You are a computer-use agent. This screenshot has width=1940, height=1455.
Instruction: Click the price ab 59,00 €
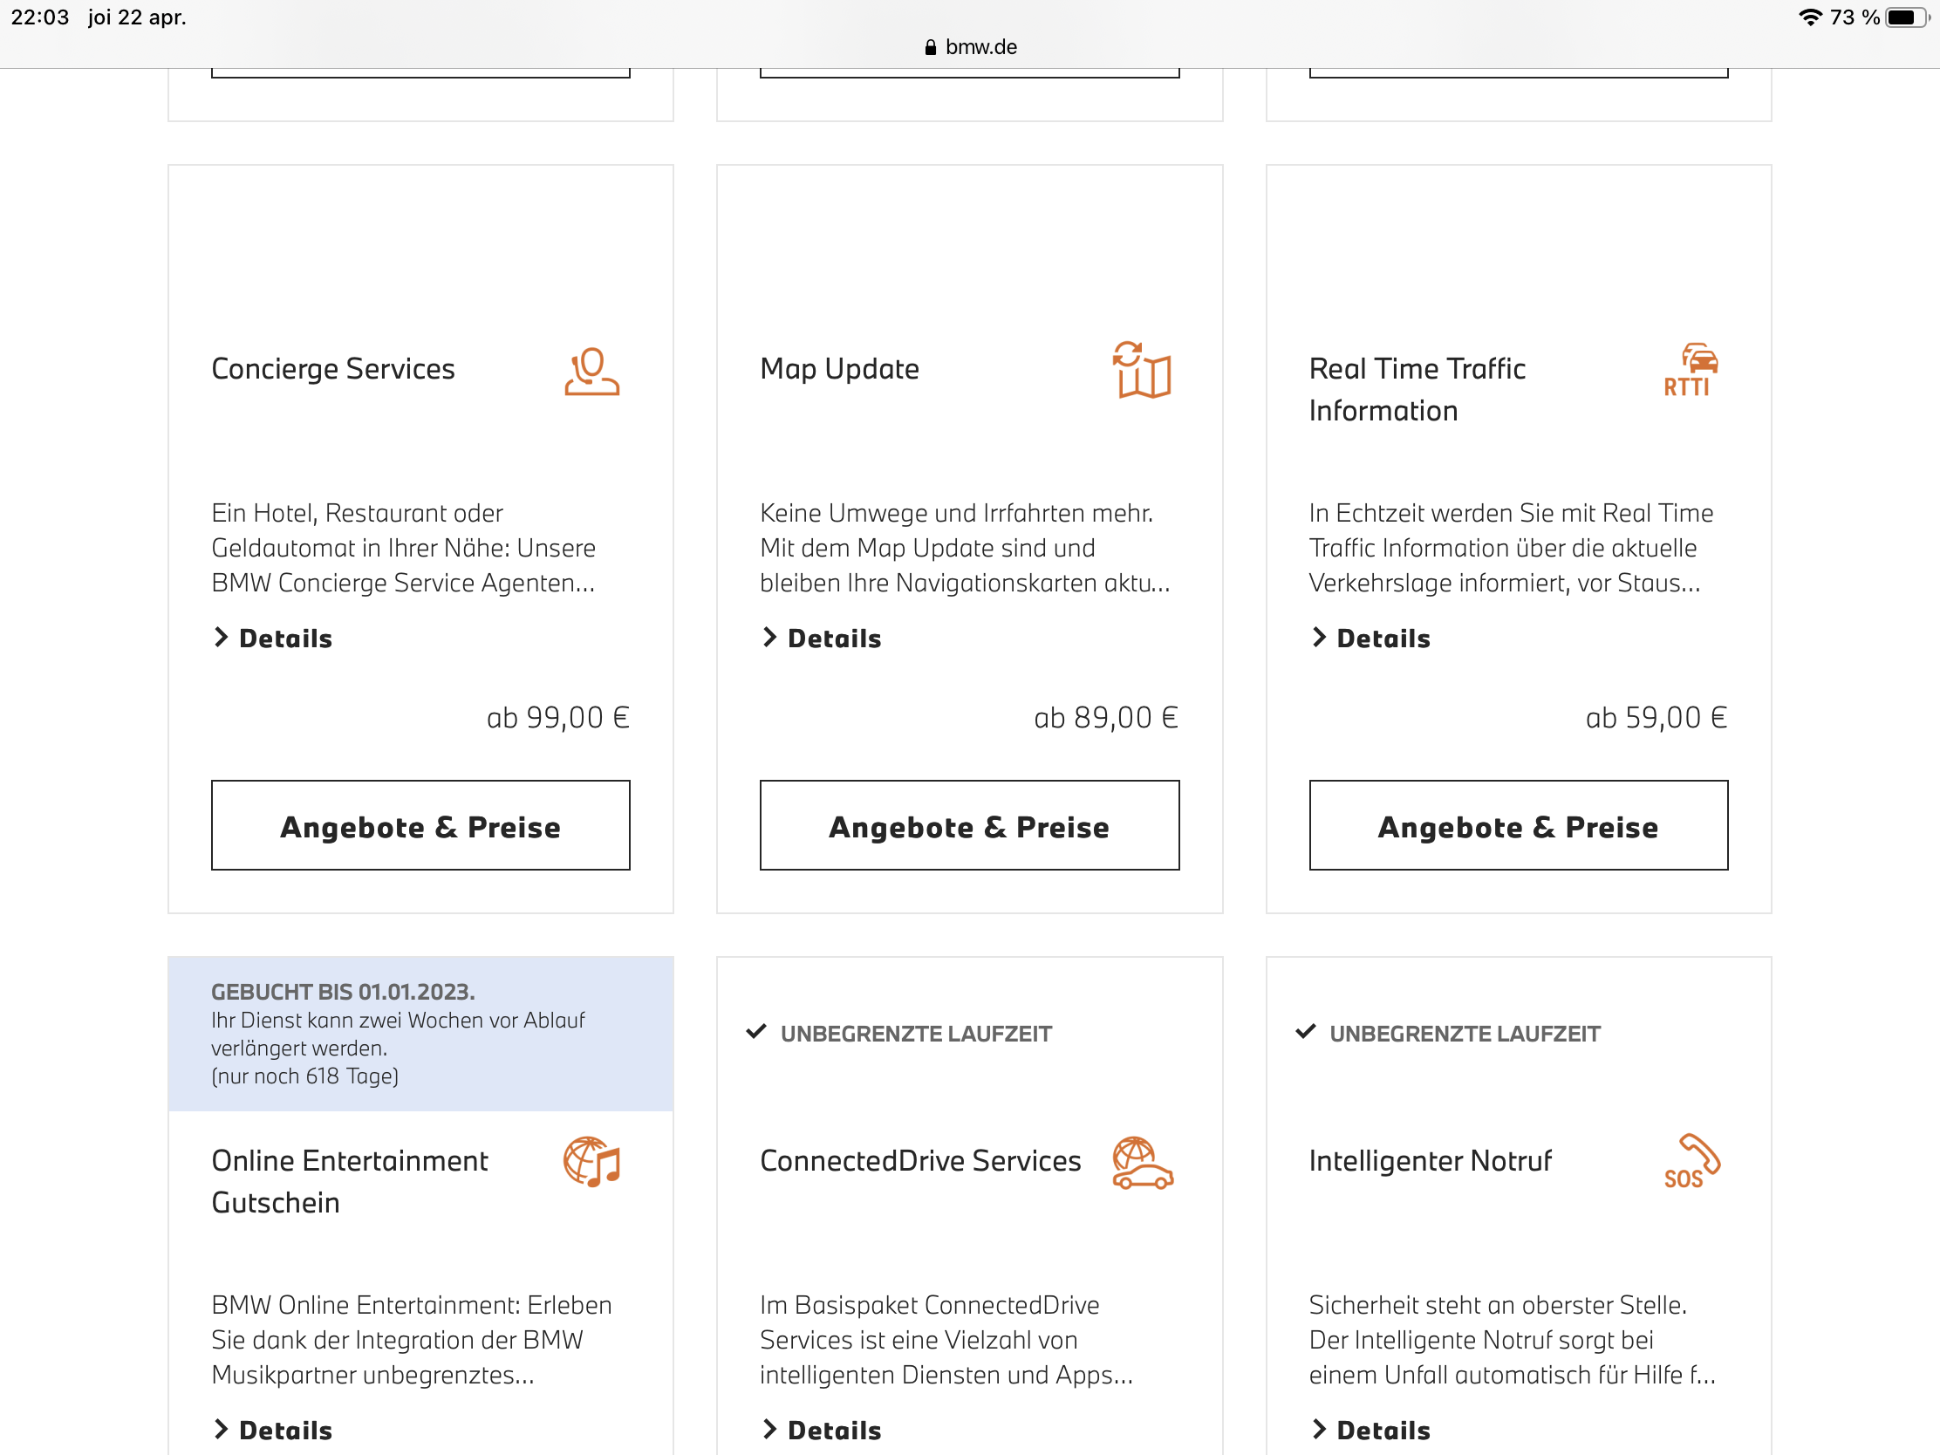(x=1657, y=717)
